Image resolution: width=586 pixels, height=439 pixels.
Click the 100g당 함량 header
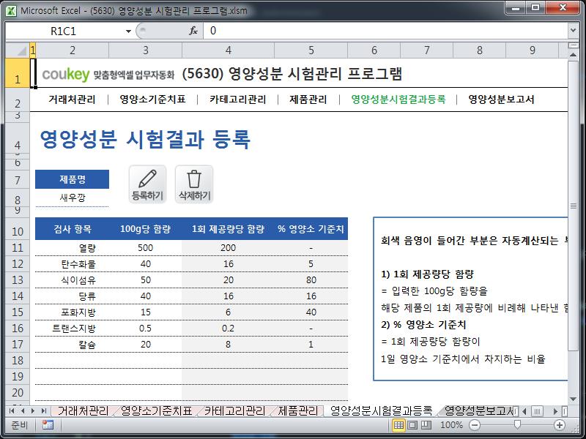(x=145, y=229)
